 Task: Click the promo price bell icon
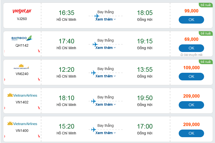point(182,55)
